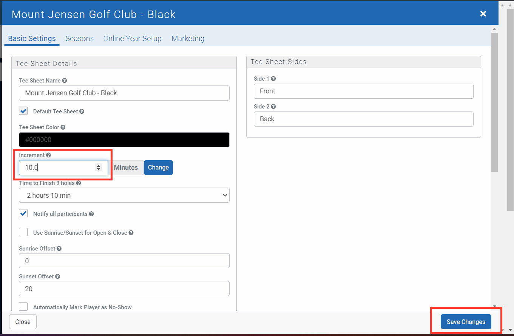This screenshot has width=514, height=336.
Task: Toggle Notify all participants checkbox
Action: pos(23,214)
